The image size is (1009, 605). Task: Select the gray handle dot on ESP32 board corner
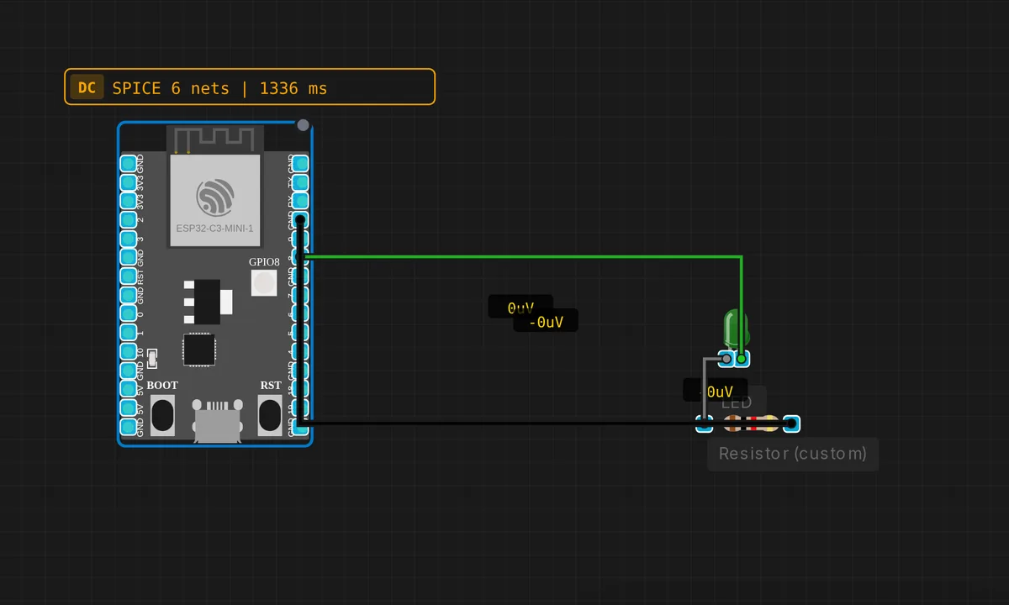304,125
